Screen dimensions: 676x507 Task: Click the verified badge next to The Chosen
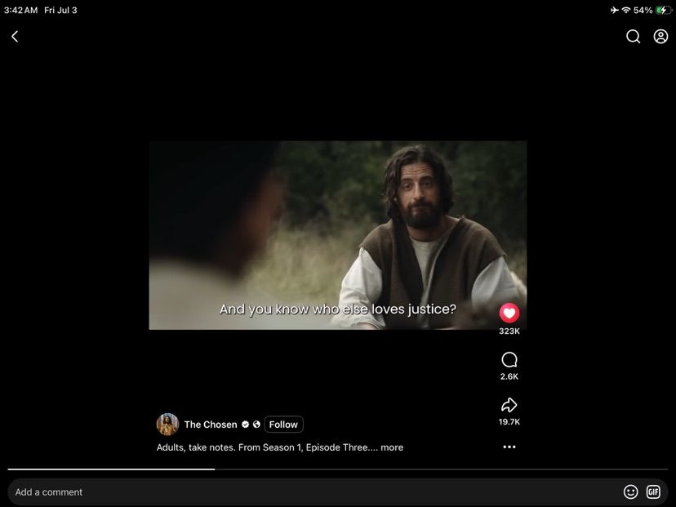(245, 425)
